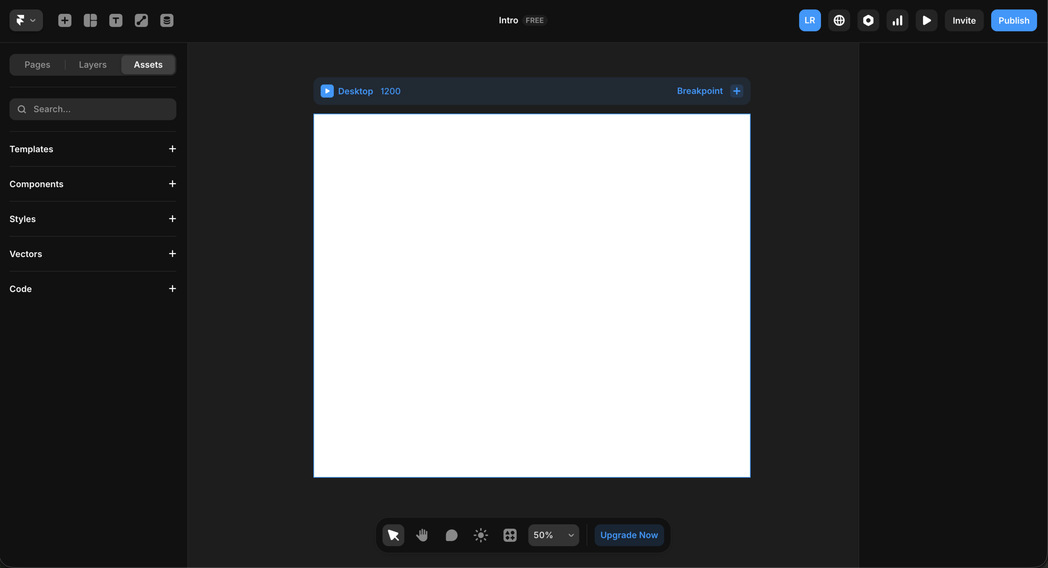Open the CMS database icon
This screenshot has height=568, width=1048.
point(167,20)
